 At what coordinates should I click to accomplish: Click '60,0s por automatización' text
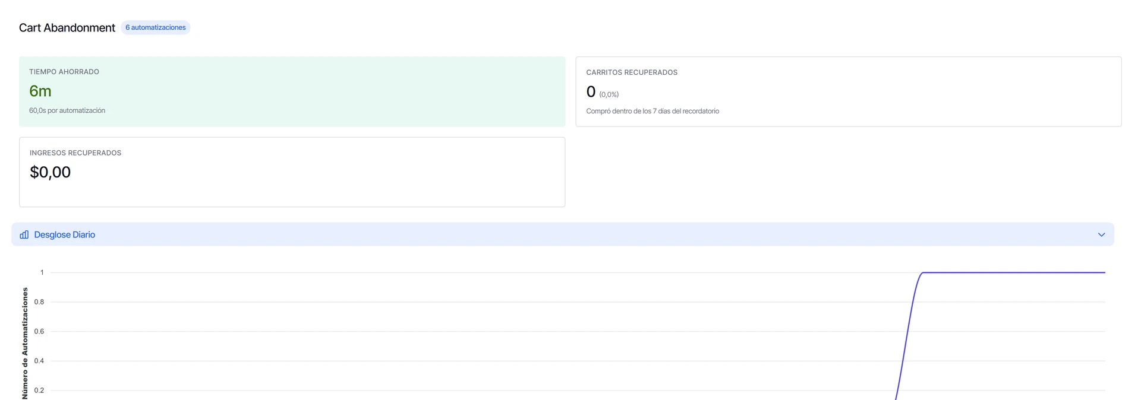[67, 110]
